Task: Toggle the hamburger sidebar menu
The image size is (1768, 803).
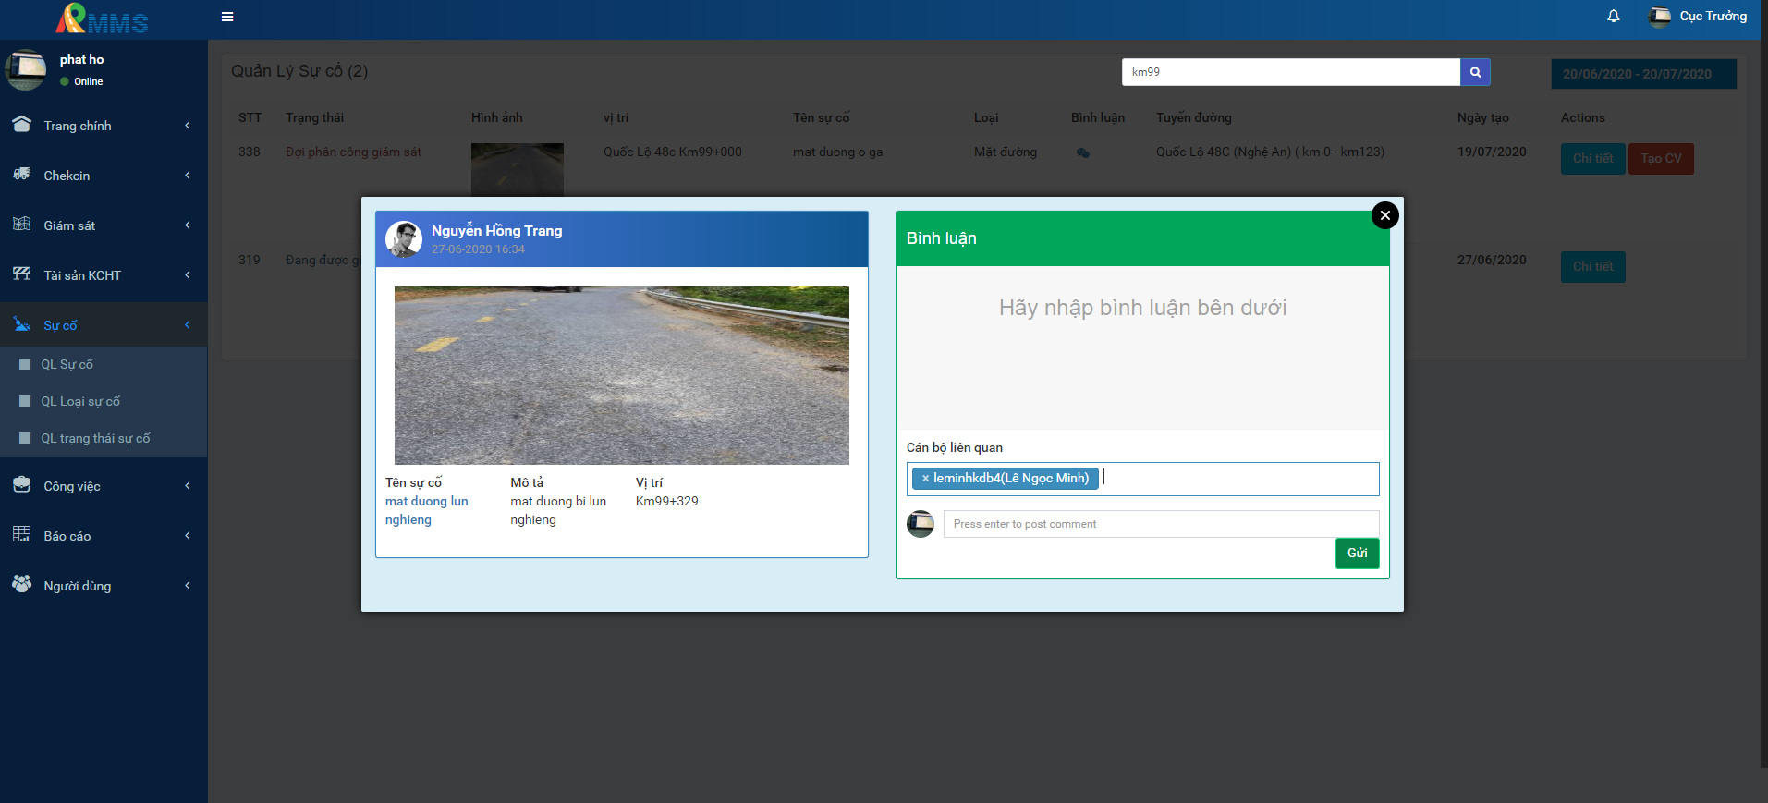Action: tap(227, 17)
